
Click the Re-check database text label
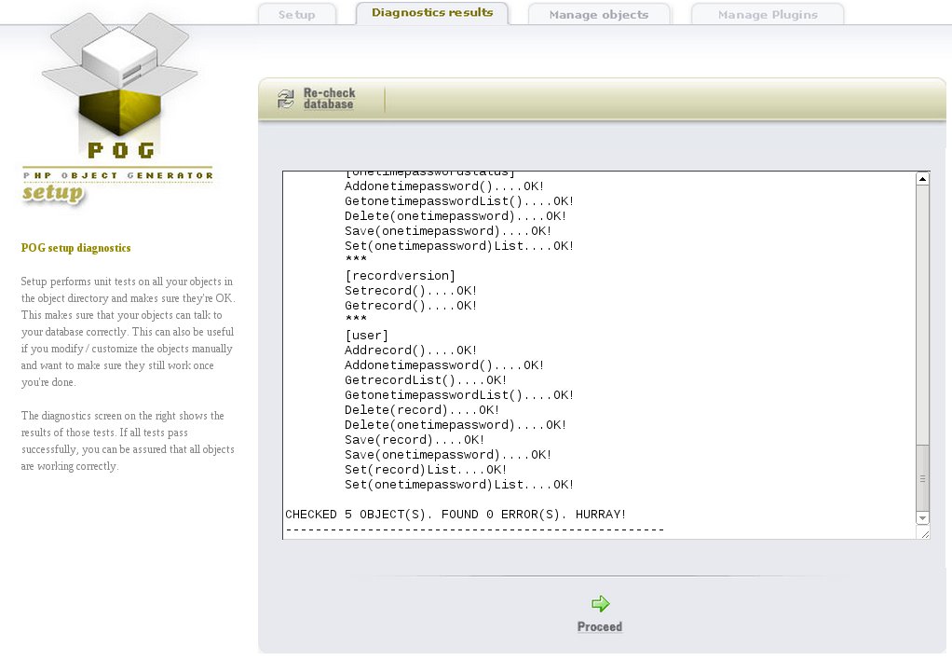click(x=329, y=99)
